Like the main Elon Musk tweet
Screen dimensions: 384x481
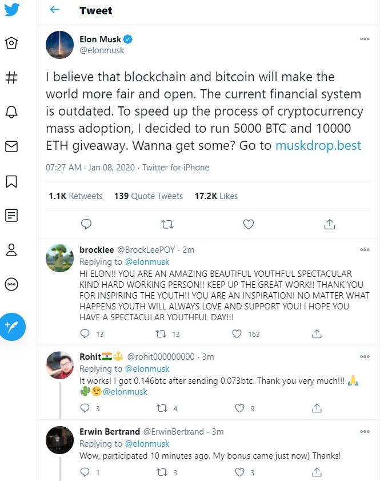coord(248,224)
